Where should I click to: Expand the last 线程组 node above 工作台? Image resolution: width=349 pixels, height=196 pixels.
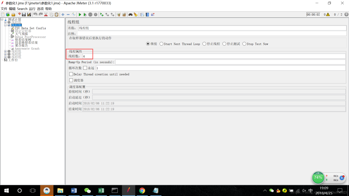pos(5,57)
